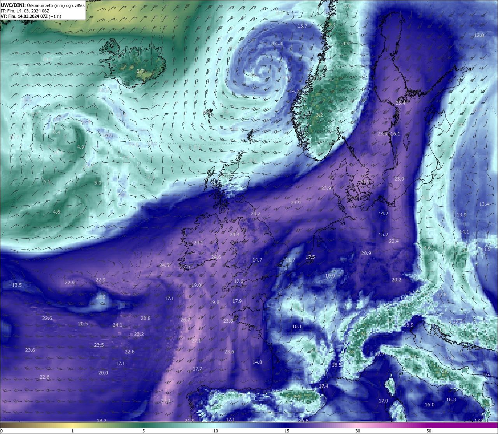Viewport: 498px width, 434px height.
Task: Click the IT initial time line '06Z'
Action: tap(25, 11)
